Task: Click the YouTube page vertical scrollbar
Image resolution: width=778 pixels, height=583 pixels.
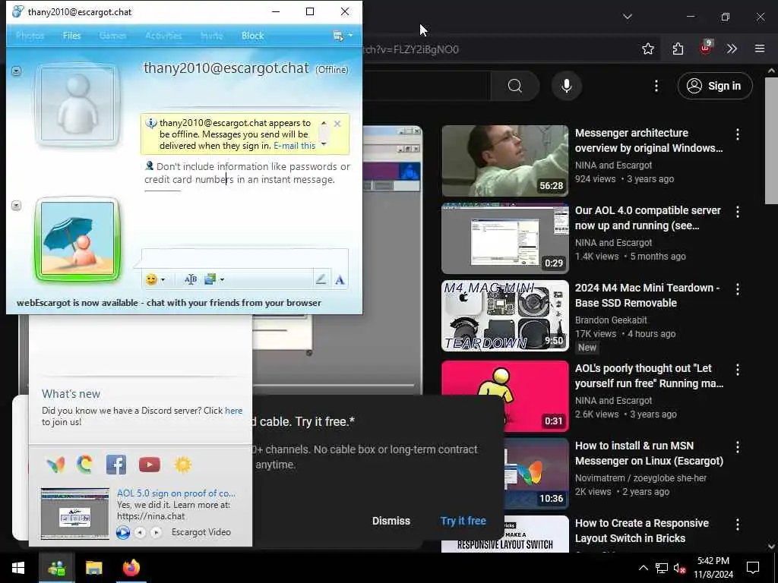Action: tap(771, 139)
